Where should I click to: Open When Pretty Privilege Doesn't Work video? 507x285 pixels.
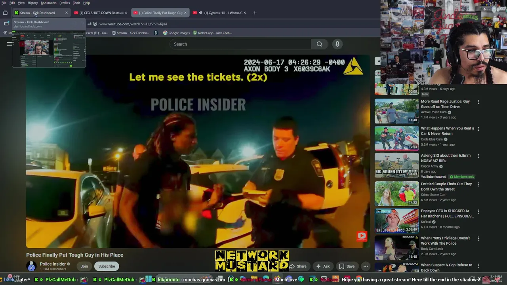click(445, 241)
